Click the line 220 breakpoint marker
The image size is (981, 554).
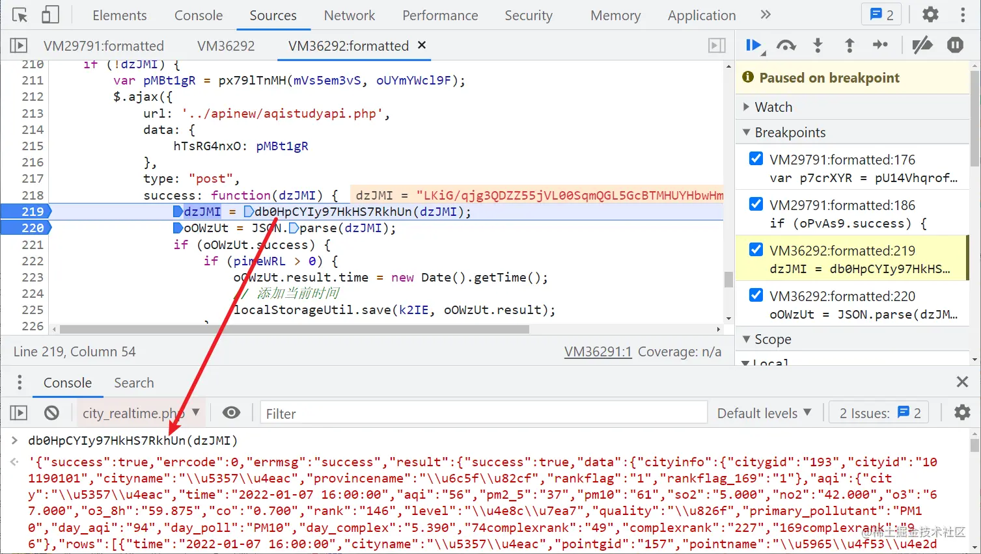26,228
